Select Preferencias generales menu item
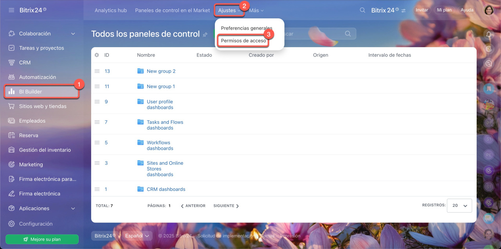The height and width of the screenshot is (249, 501). [247, 28]
